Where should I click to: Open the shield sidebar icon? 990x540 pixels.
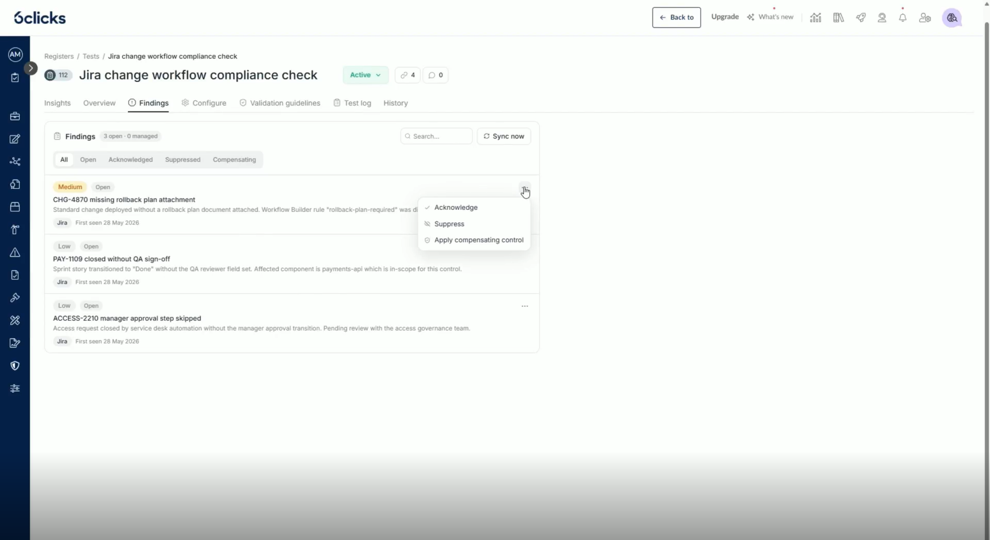15,366
